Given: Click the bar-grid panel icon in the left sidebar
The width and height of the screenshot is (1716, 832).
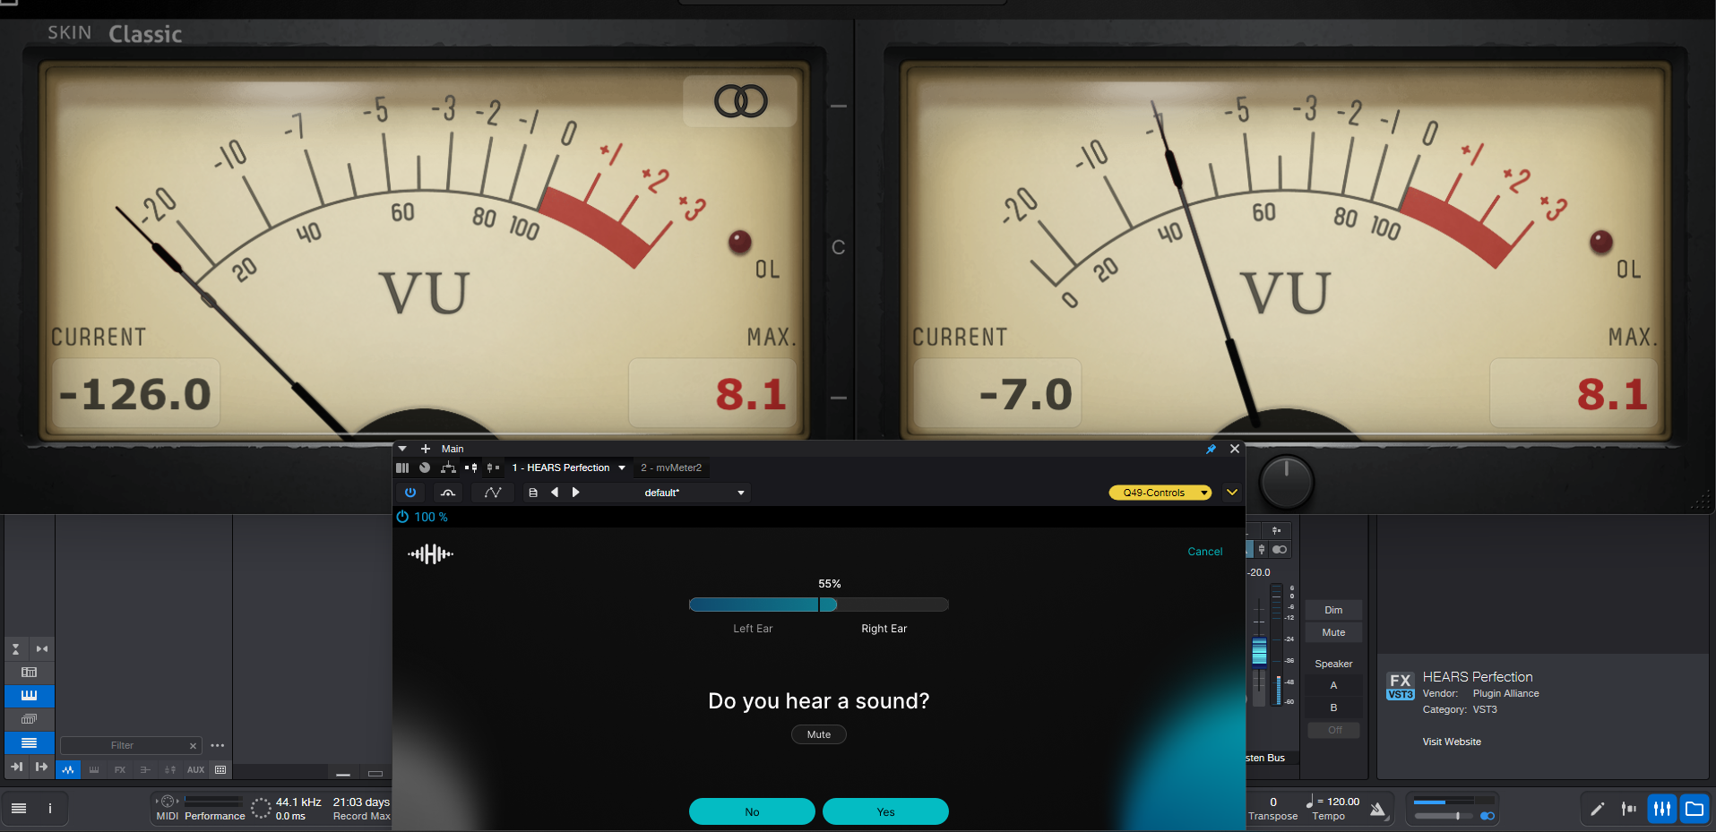Looking at the screenshot, I should (30, 672).
